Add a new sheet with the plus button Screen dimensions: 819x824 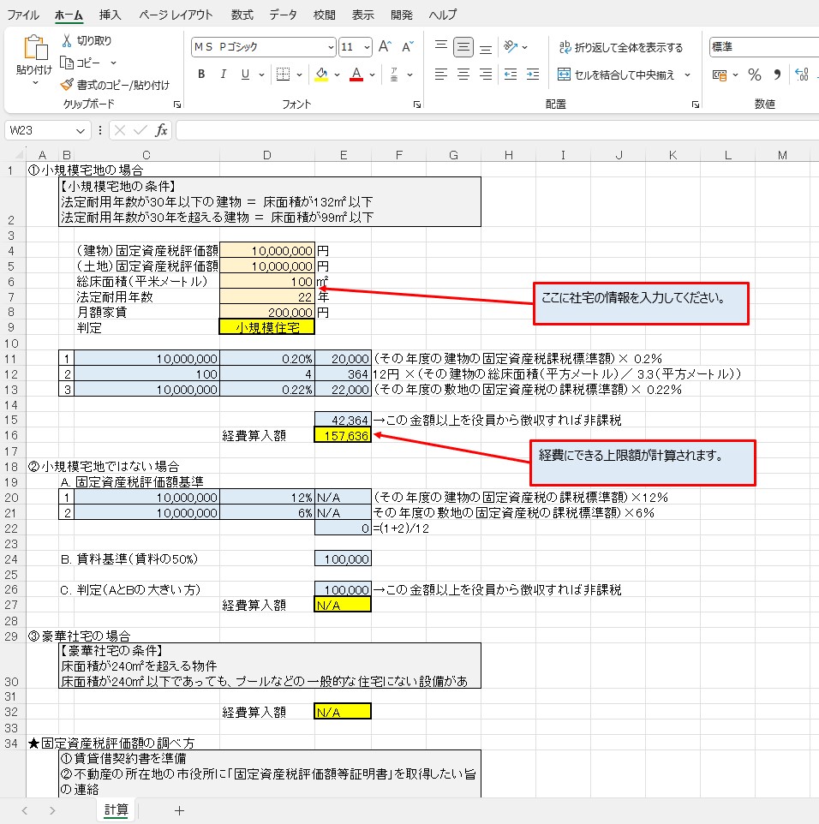pyautogui.click(x=179, y=809)
